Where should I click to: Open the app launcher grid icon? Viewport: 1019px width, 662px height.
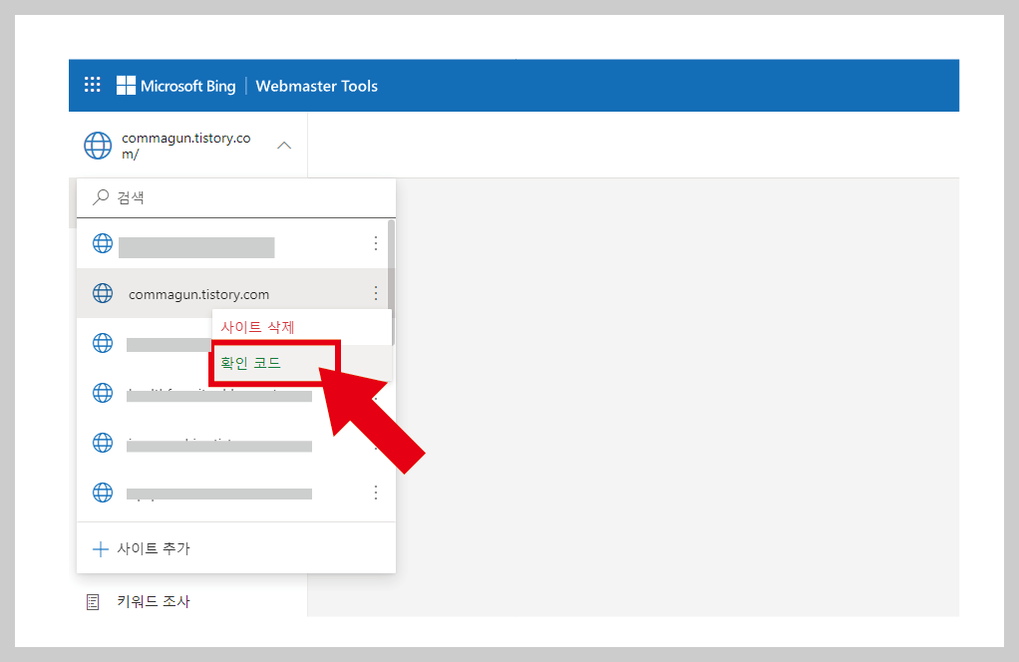(93, 85)
